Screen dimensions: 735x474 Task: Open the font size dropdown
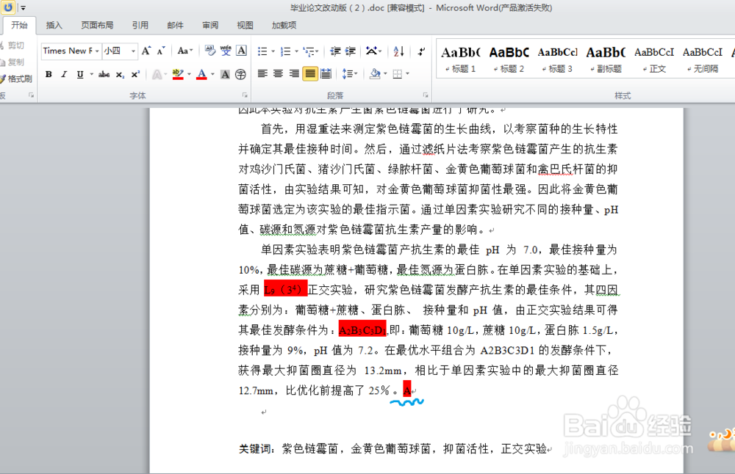click(x=132, y=51)
